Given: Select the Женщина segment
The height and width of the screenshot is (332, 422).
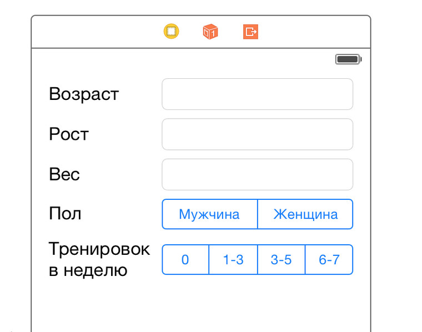Looking at the screenshot, I should point(305,214).
